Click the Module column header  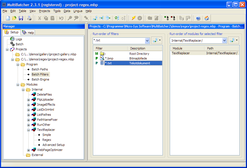pos(187,48)
